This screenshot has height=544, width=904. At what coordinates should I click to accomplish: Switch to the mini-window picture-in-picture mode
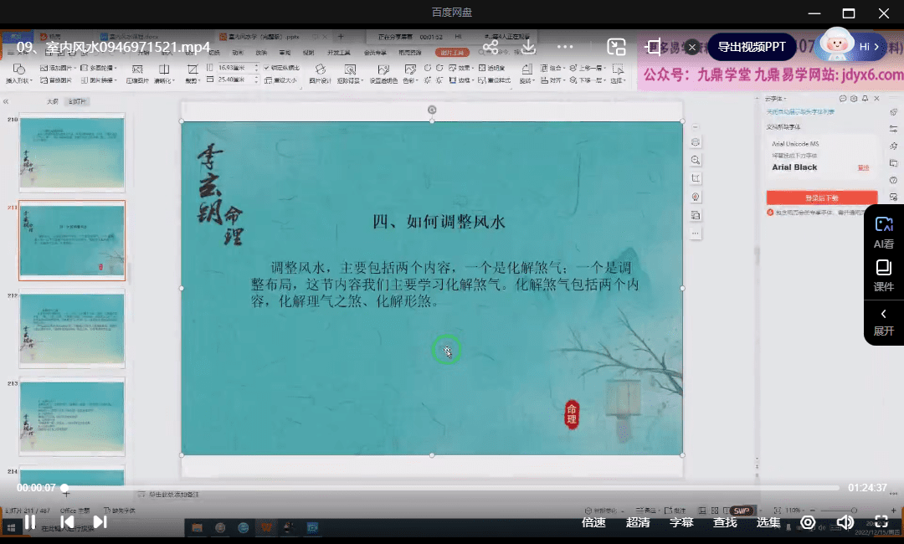click(x=616, y=47)
